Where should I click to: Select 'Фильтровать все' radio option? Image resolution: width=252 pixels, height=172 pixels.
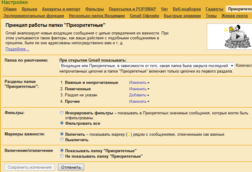[x=62, y=124]
